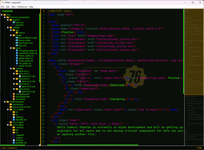Click the CSS icon beside nav_styles.css
Screen dimensions: 204x150
tap(17, 63)
